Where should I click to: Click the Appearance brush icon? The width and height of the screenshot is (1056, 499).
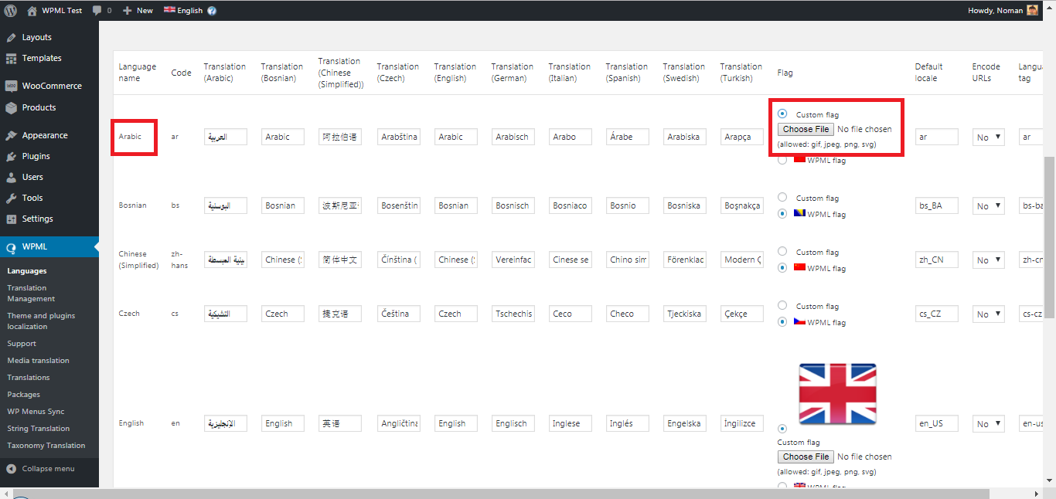click(x=11, y=135)
